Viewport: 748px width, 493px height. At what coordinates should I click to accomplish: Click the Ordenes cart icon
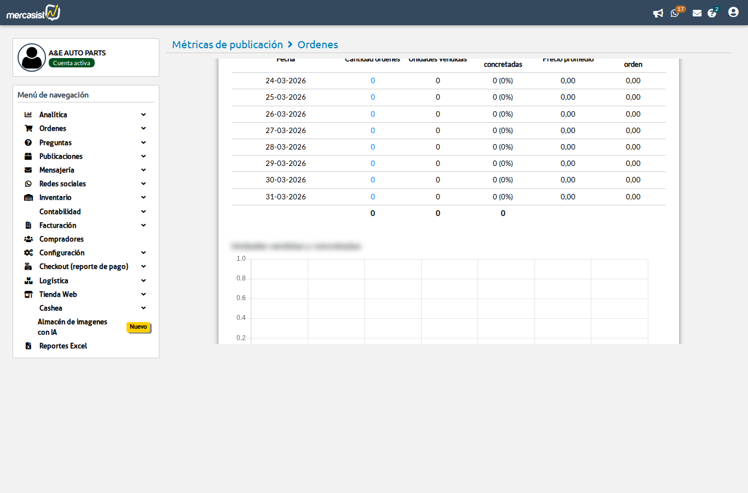point(28,128)
